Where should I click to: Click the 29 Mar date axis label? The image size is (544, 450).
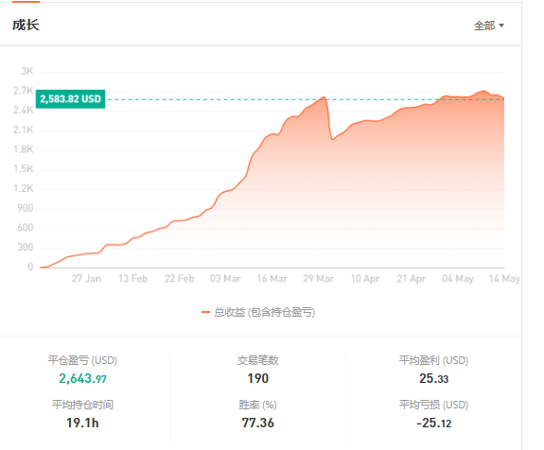coord(318,279)
